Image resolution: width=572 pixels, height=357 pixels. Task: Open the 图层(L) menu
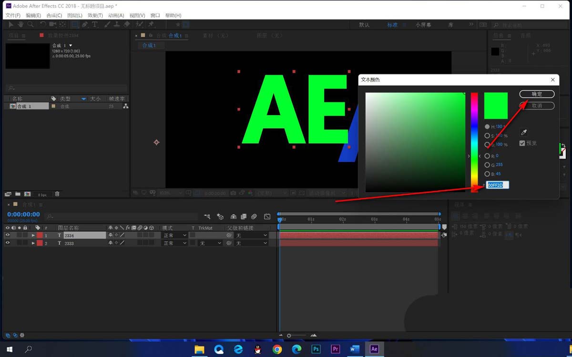75,15
